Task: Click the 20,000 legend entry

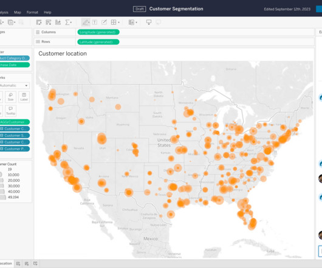Action: point(14,180)
